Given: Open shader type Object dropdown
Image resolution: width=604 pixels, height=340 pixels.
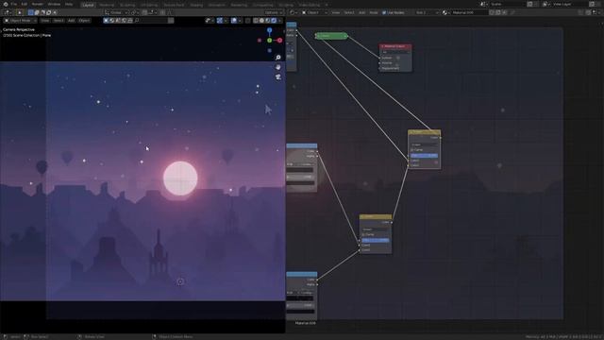Looking at the screenshot, I should (314, 12).
